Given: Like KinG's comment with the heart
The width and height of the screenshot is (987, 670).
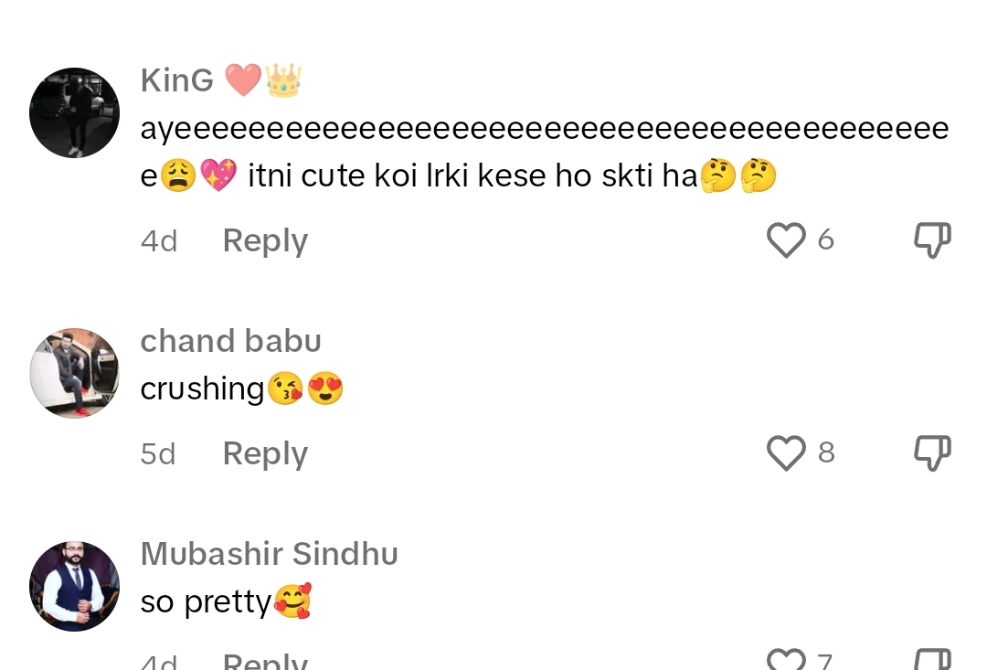Looking at the screenshot, I should pyautogui.click(x=786, y=240).
